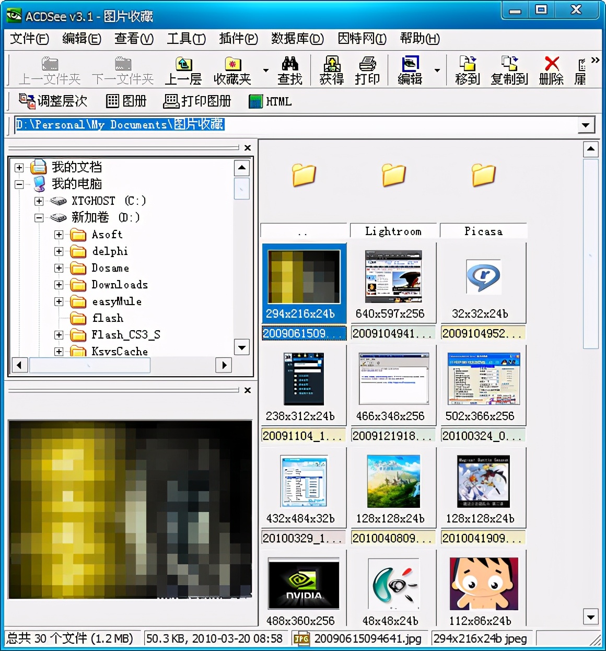Click the HTML toolbar button
This screenshot has width=606, height=651.
pyautogui.click(x=271, y=101)
